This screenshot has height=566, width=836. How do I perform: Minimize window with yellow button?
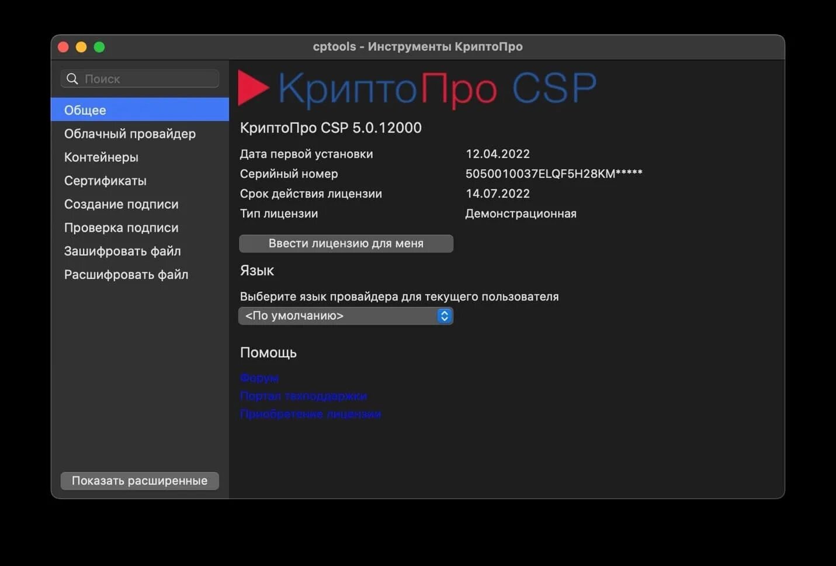[81, 47]
